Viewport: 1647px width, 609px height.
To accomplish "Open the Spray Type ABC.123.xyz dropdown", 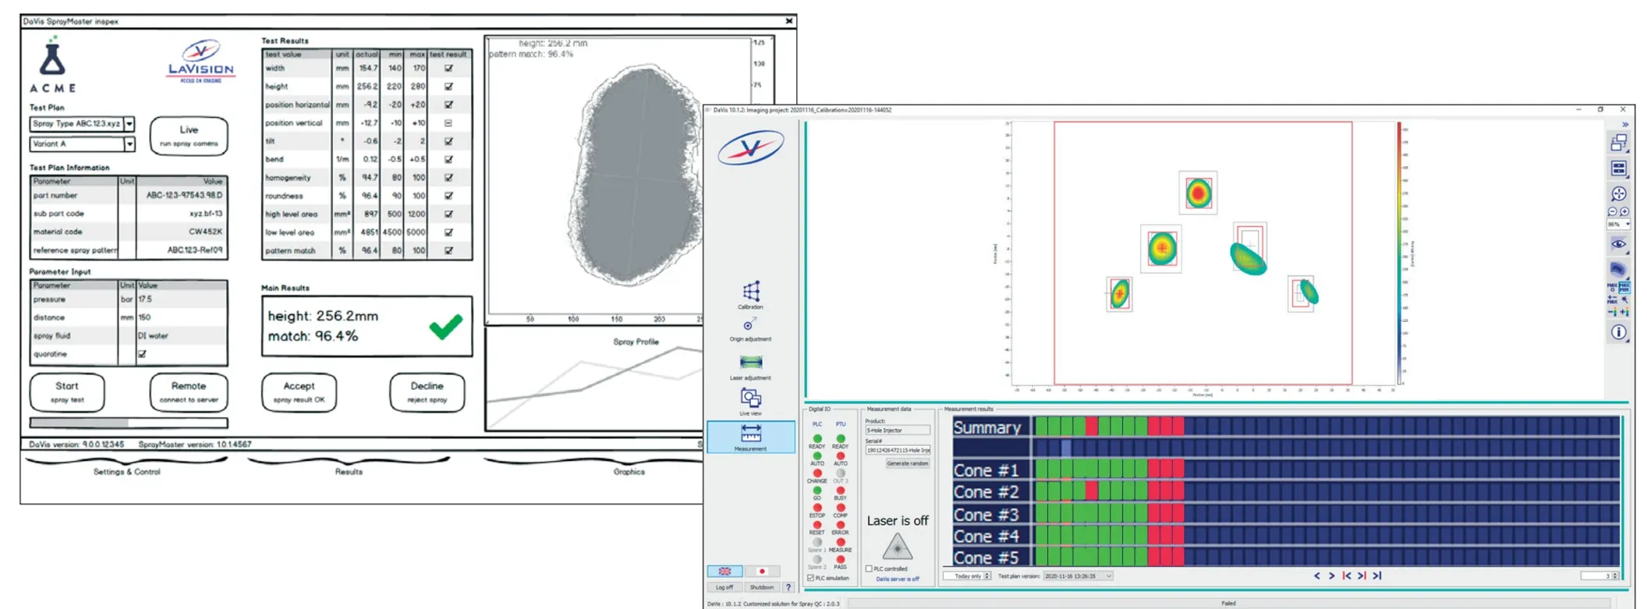I will point(129,124).
